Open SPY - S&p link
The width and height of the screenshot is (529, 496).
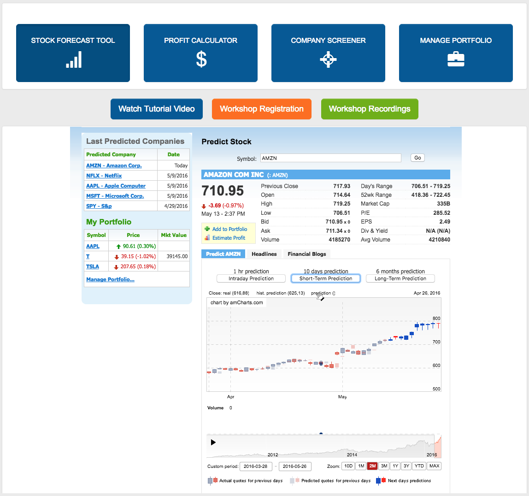pos(99,206)
